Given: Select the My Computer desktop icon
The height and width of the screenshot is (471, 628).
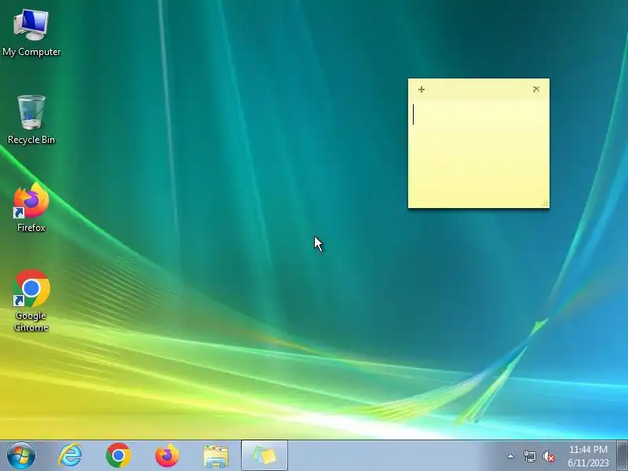Looking at the screenshot, I should click(31, 34).
